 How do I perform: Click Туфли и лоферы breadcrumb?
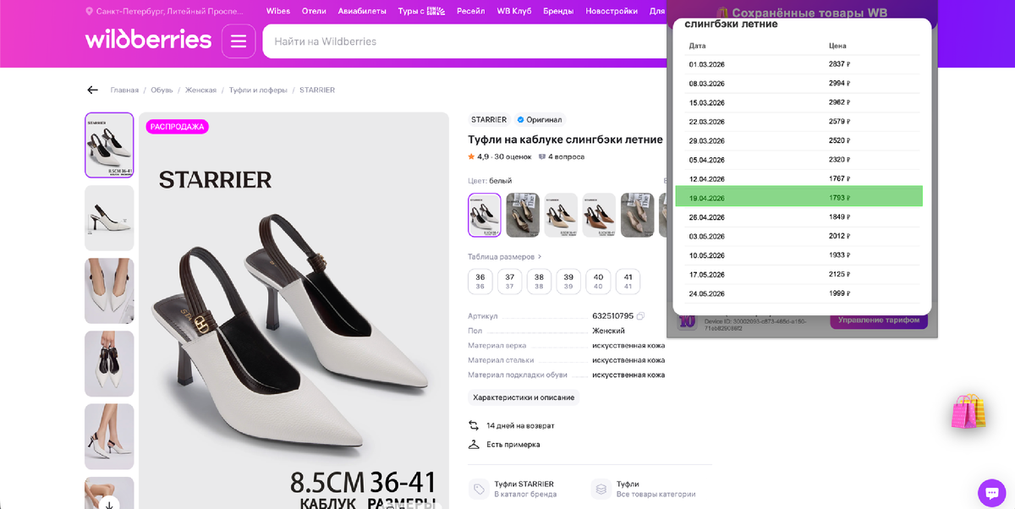tap(258, 90)
